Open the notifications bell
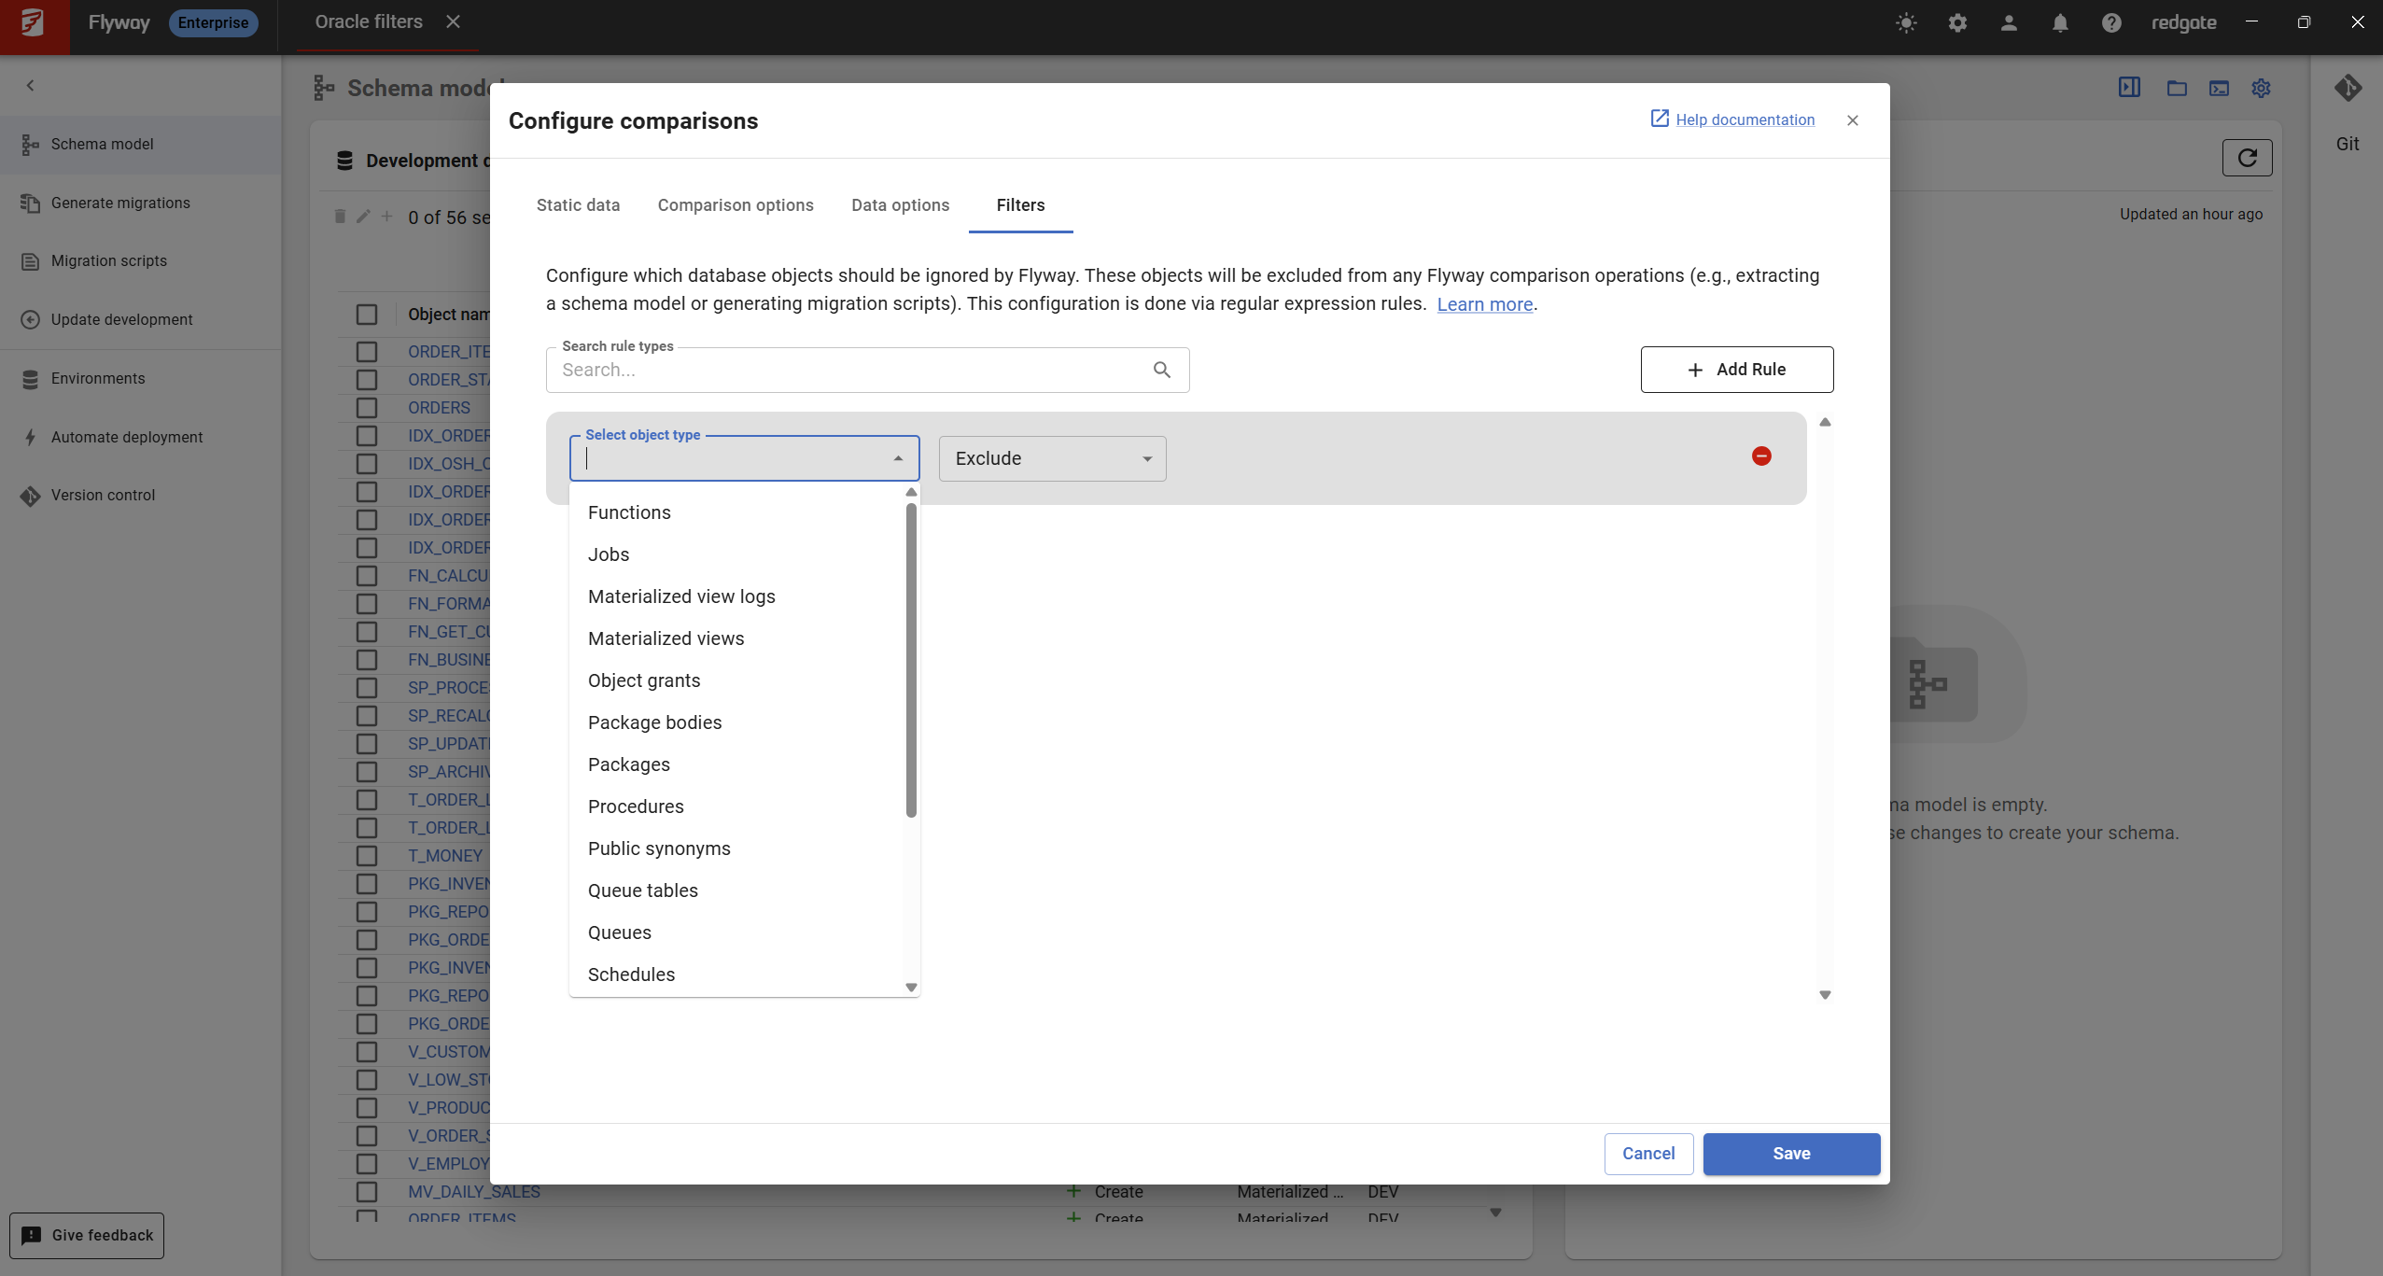2383x1276 pixels. (x=2060, y=22)
